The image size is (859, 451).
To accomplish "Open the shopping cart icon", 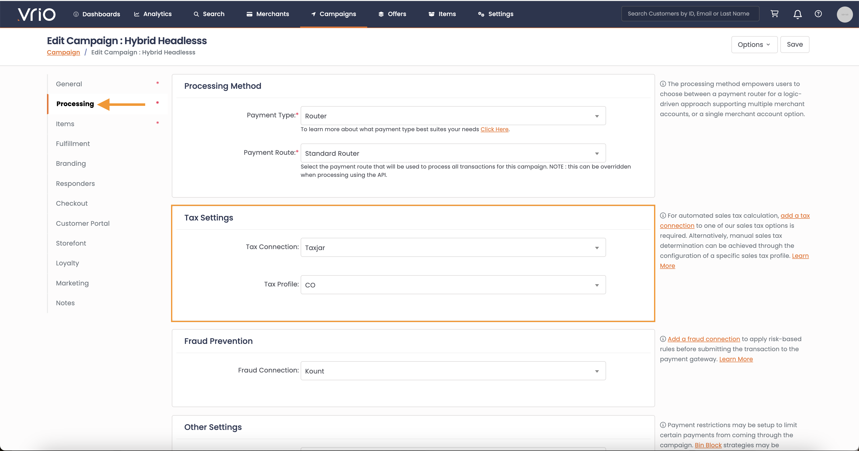I will (x=774, y=14).
